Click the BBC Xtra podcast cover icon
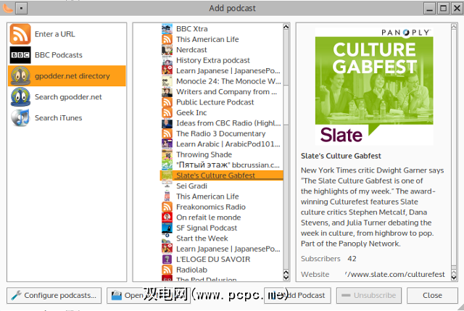Image resolution: width=464 pixels, height=311 pixels. [x=167, y=29]
